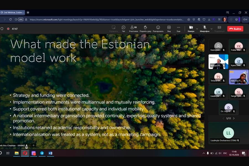The height and width of the screenshot is (166, 249).
Task: Expand camera device options arrow
Action: [197, 29]
